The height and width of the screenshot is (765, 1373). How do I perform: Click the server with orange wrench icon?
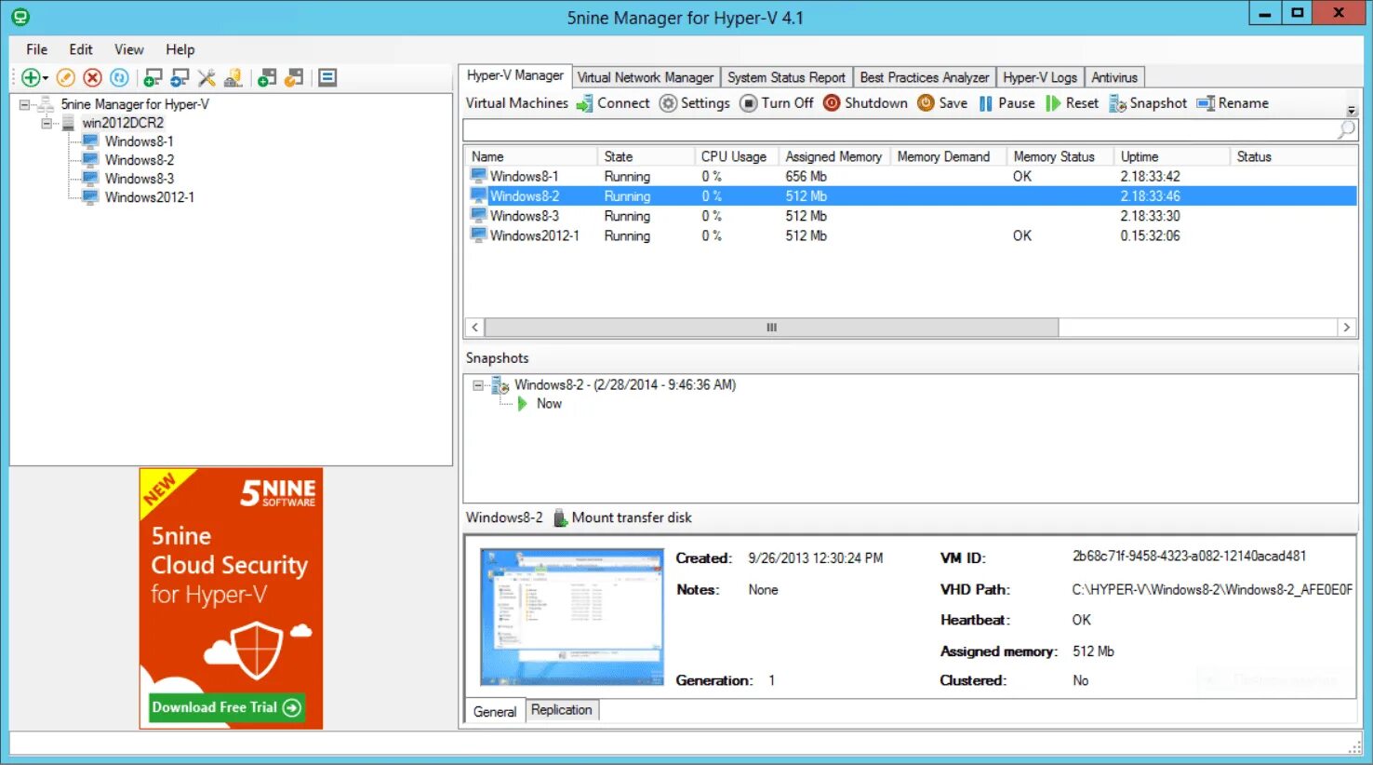(294, 78)
